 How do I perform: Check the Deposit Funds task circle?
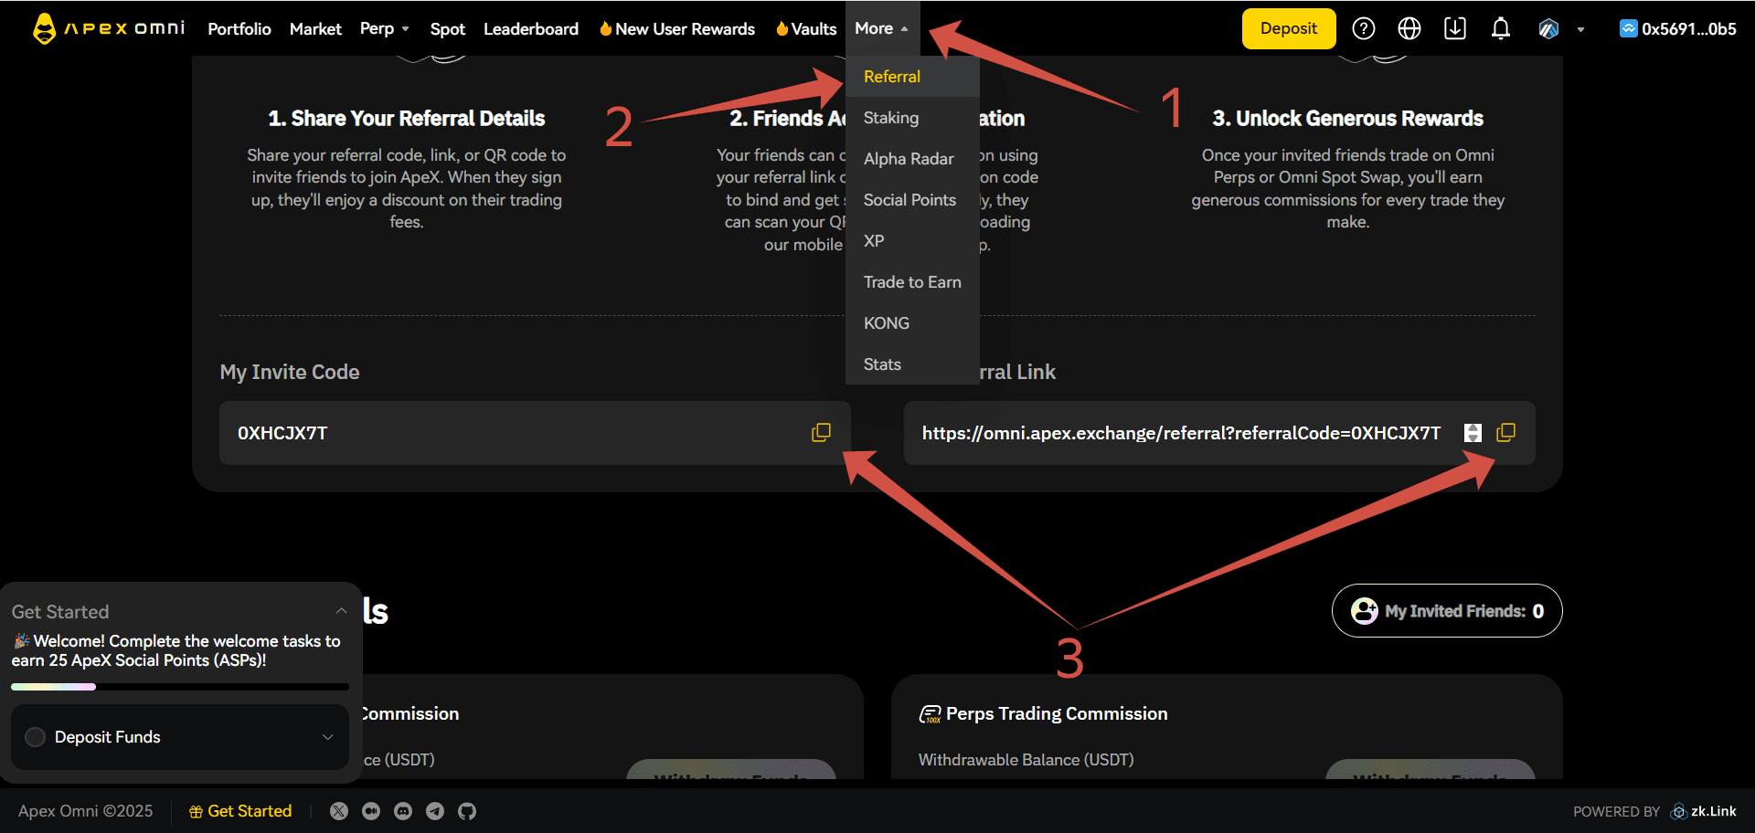(x=36, y=737)
